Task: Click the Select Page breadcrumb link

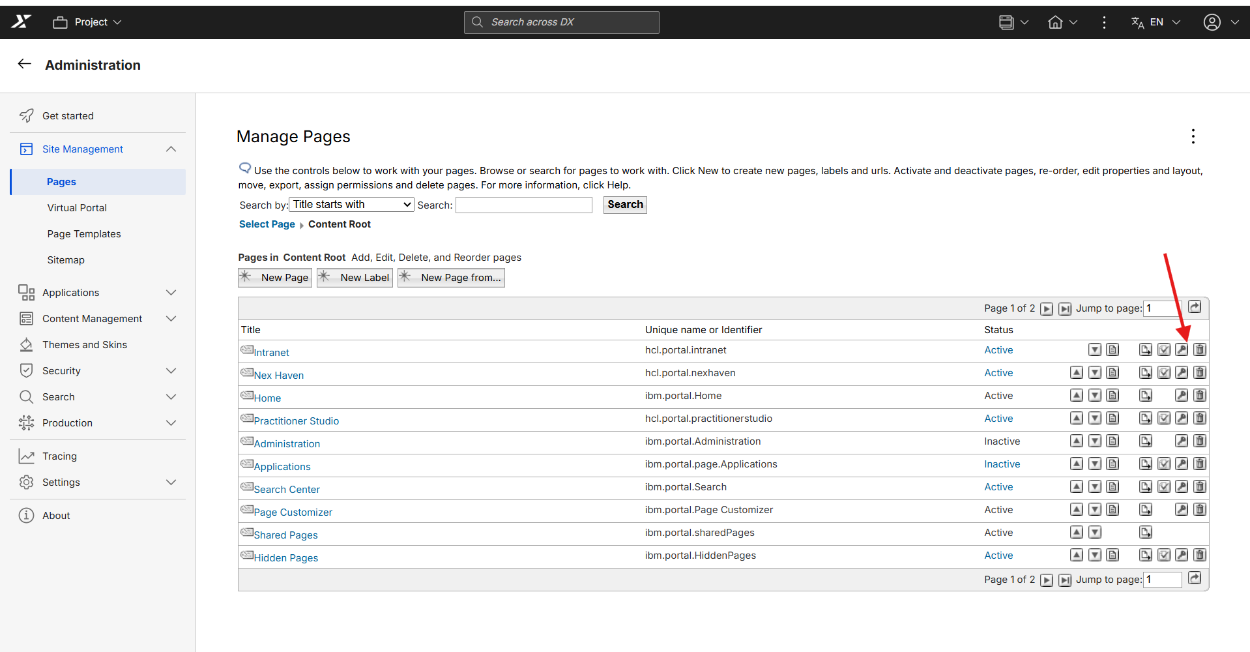Action: 267,224
